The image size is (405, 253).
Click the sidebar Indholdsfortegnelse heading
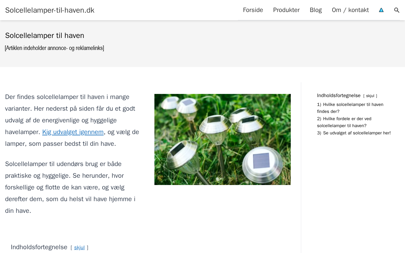coord(339,96)
